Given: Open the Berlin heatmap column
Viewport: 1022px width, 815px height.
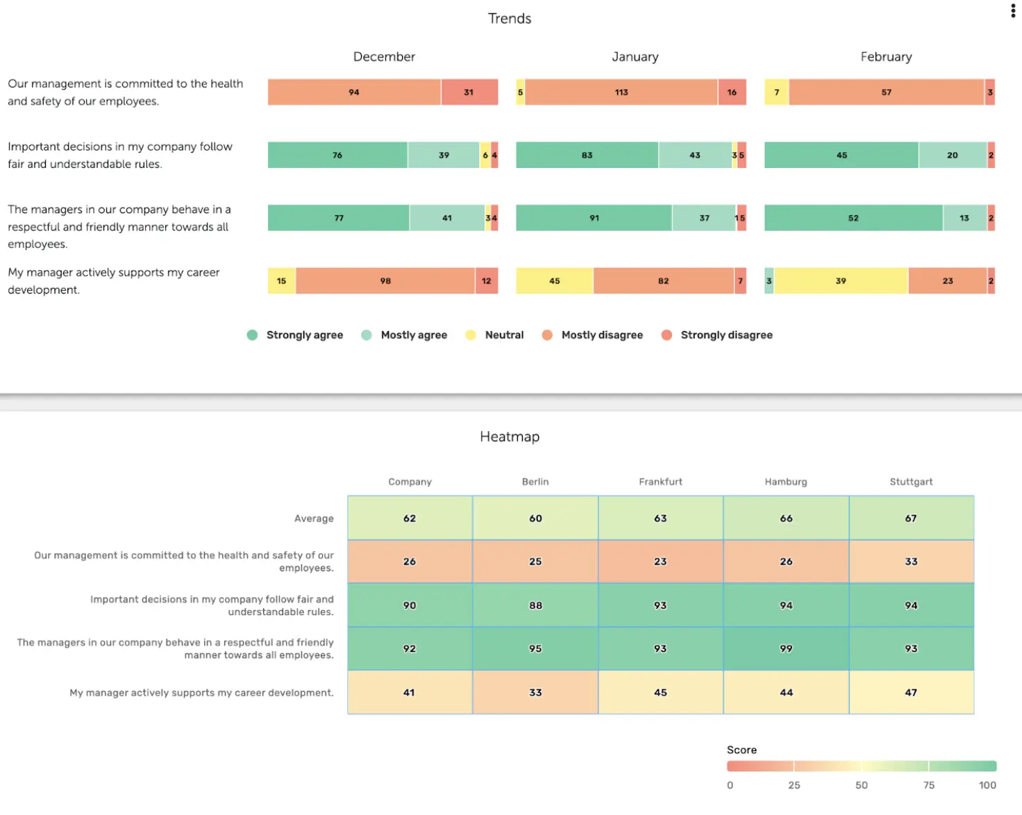Looking at the screenshot, I should [x=535, y=481].
